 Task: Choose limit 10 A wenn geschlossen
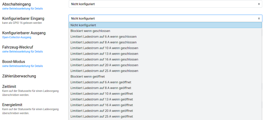[x=104, y=48]
